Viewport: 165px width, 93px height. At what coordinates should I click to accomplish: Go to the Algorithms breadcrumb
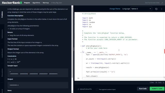click(36, 3)
